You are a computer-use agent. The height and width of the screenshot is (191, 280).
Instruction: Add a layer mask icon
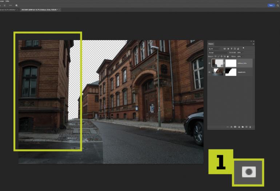click(235, 127)
